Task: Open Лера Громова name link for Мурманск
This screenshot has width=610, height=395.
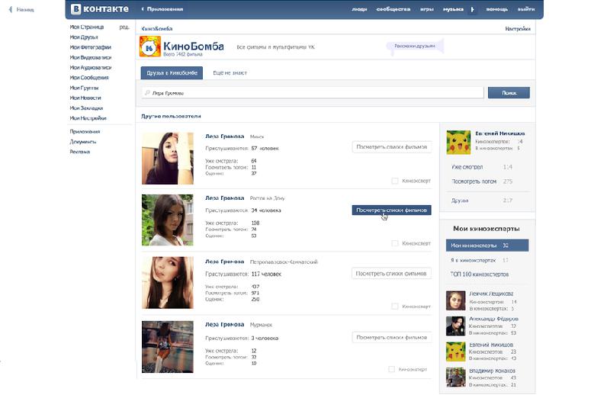Action: pyautogui.click(x=224, y=324)
